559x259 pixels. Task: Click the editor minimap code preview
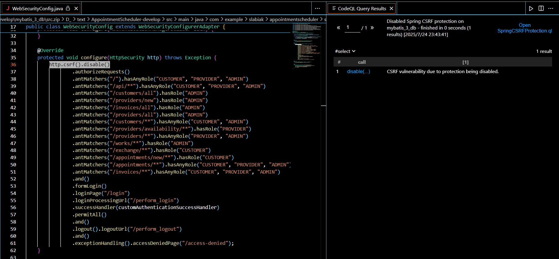(x=307, y=45)
